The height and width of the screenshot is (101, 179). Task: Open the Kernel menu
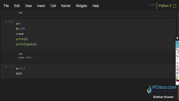[x=66, y=6]
